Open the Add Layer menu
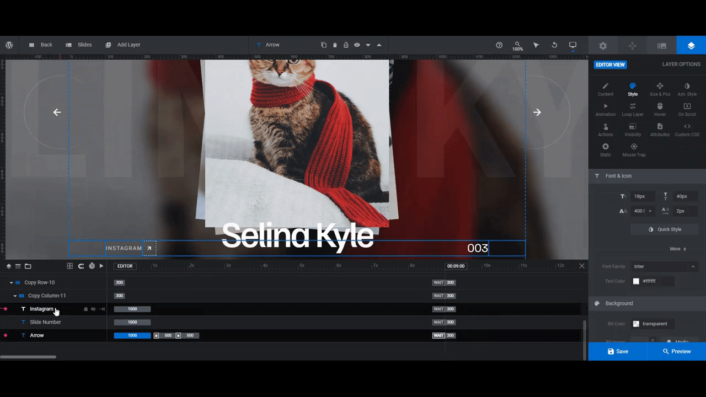706x397 pixels. pyautogui.click(x=122, y=45)
